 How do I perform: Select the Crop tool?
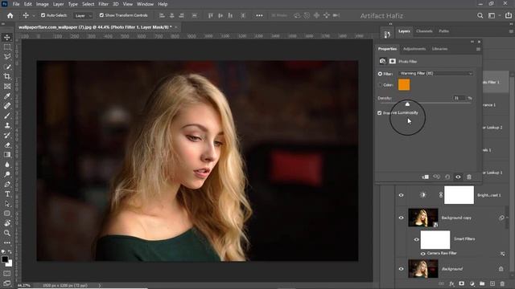[7, 76]
